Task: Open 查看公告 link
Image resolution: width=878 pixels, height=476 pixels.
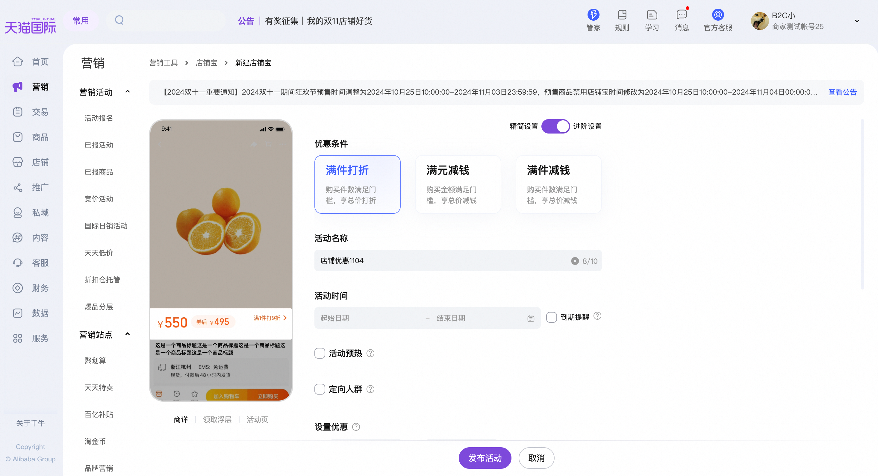Action: click(842, 92)
